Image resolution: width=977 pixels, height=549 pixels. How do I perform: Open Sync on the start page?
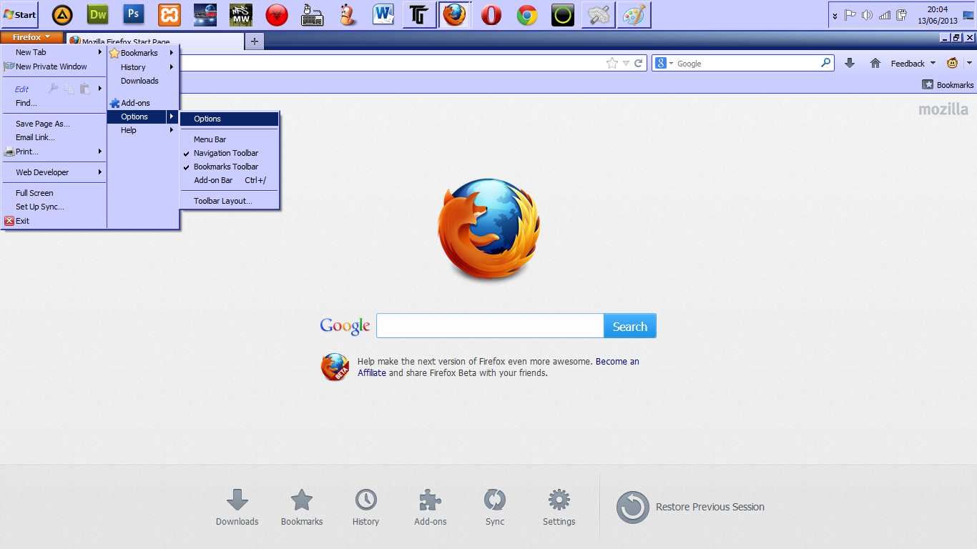point(495,508)
